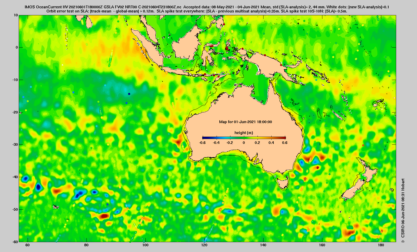Click the "-0.6" colorbar tick label
The width and height of the screenshot is (417, 252).
pyautogui.click(x=202, y=143)
